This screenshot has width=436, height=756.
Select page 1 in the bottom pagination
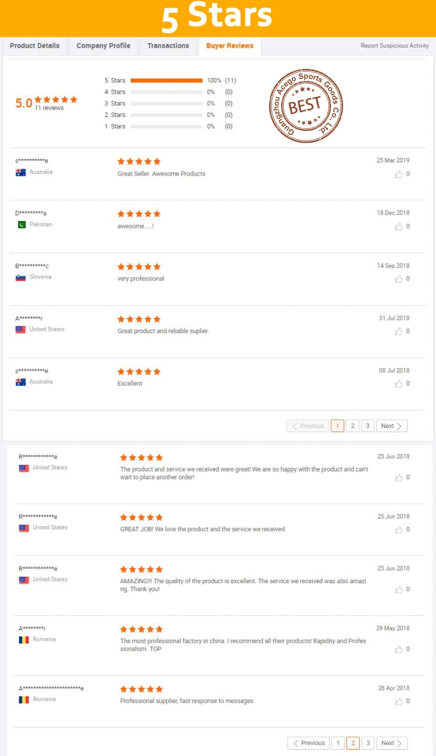338,743
